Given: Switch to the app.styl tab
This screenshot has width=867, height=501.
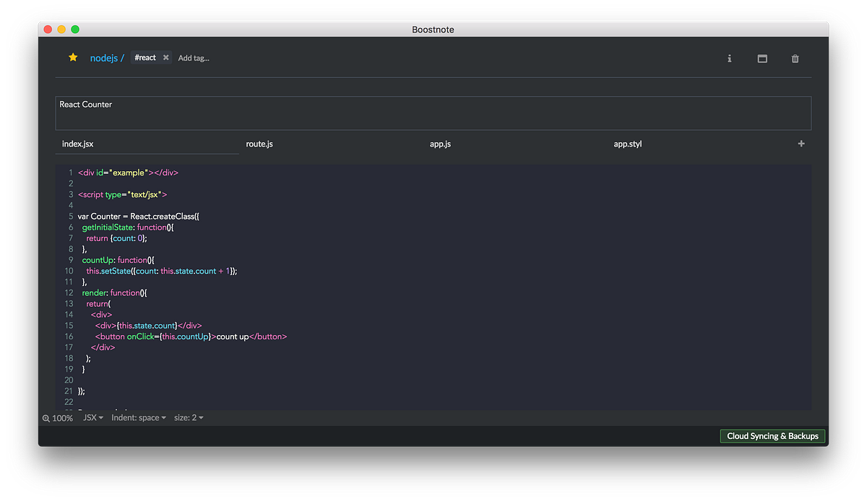Looking at the screenshot, I should 698,144.
